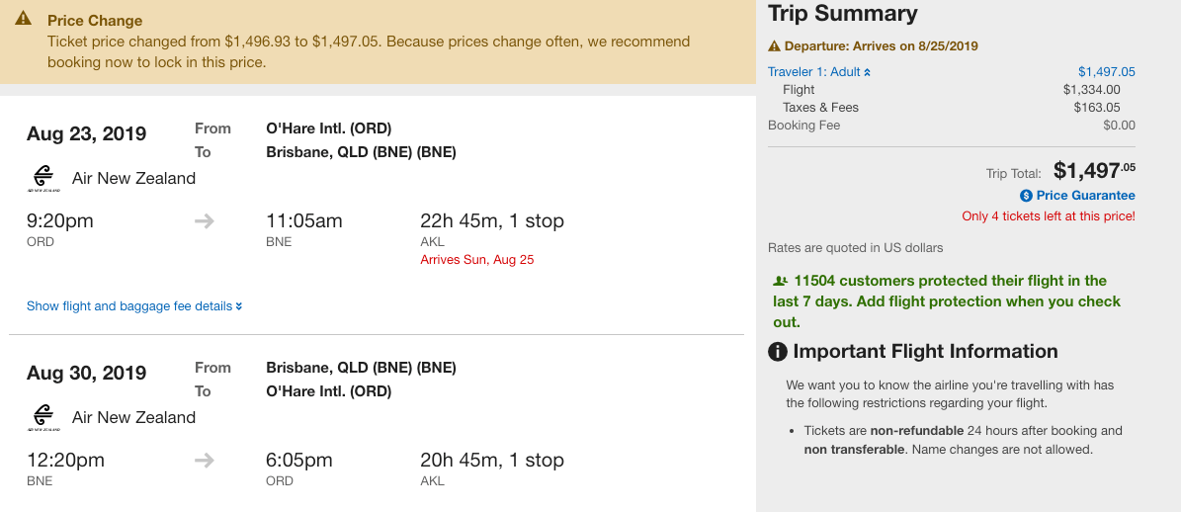The width and height of the screenshot is (1181, 512).
Task: Click the 22h 45m, 1 stop duration text
Action: click(491, 221)
